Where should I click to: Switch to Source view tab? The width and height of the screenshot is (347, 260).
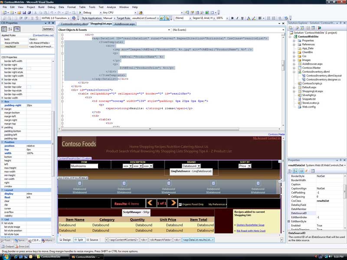pyautogui.click(x=92, y=240)
